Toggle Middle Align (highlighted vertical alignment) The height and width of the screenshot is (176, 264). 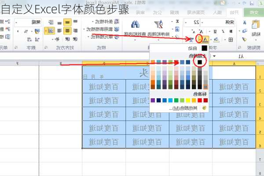click(67, 22)
